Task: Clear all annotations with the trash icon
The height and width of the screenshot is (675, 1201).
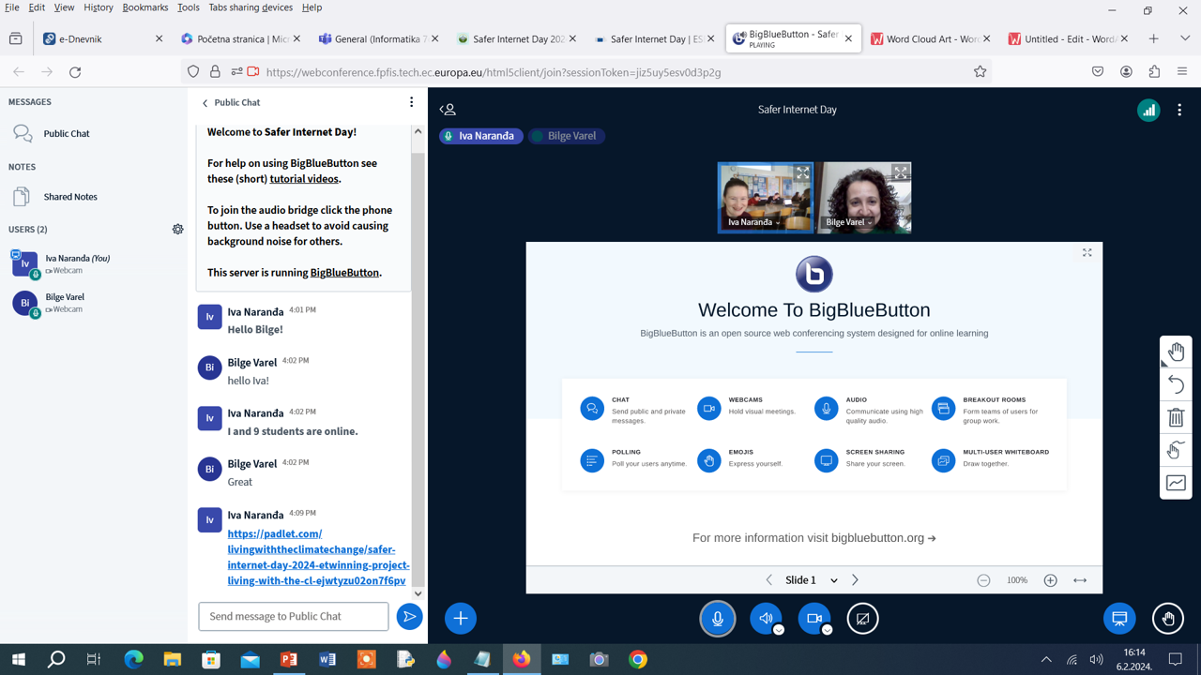Action: (1176, 417)
